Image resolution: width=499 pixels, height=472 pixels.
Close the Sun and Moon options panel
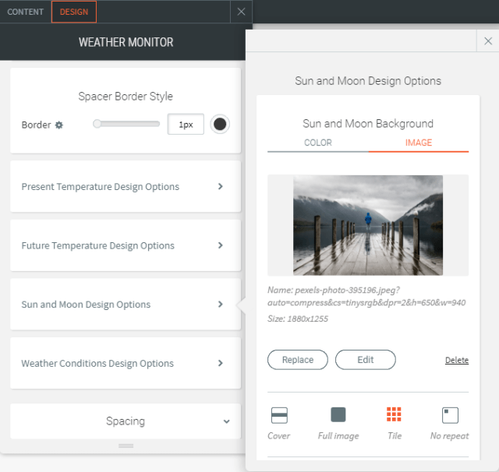click(x=488, y=41)
